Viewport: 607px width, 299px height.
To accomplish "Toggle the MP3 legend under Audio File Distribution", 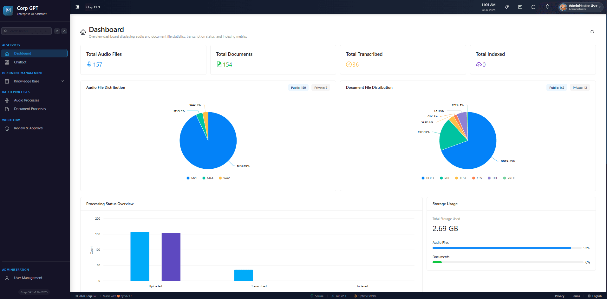I will tap(192, 178).
